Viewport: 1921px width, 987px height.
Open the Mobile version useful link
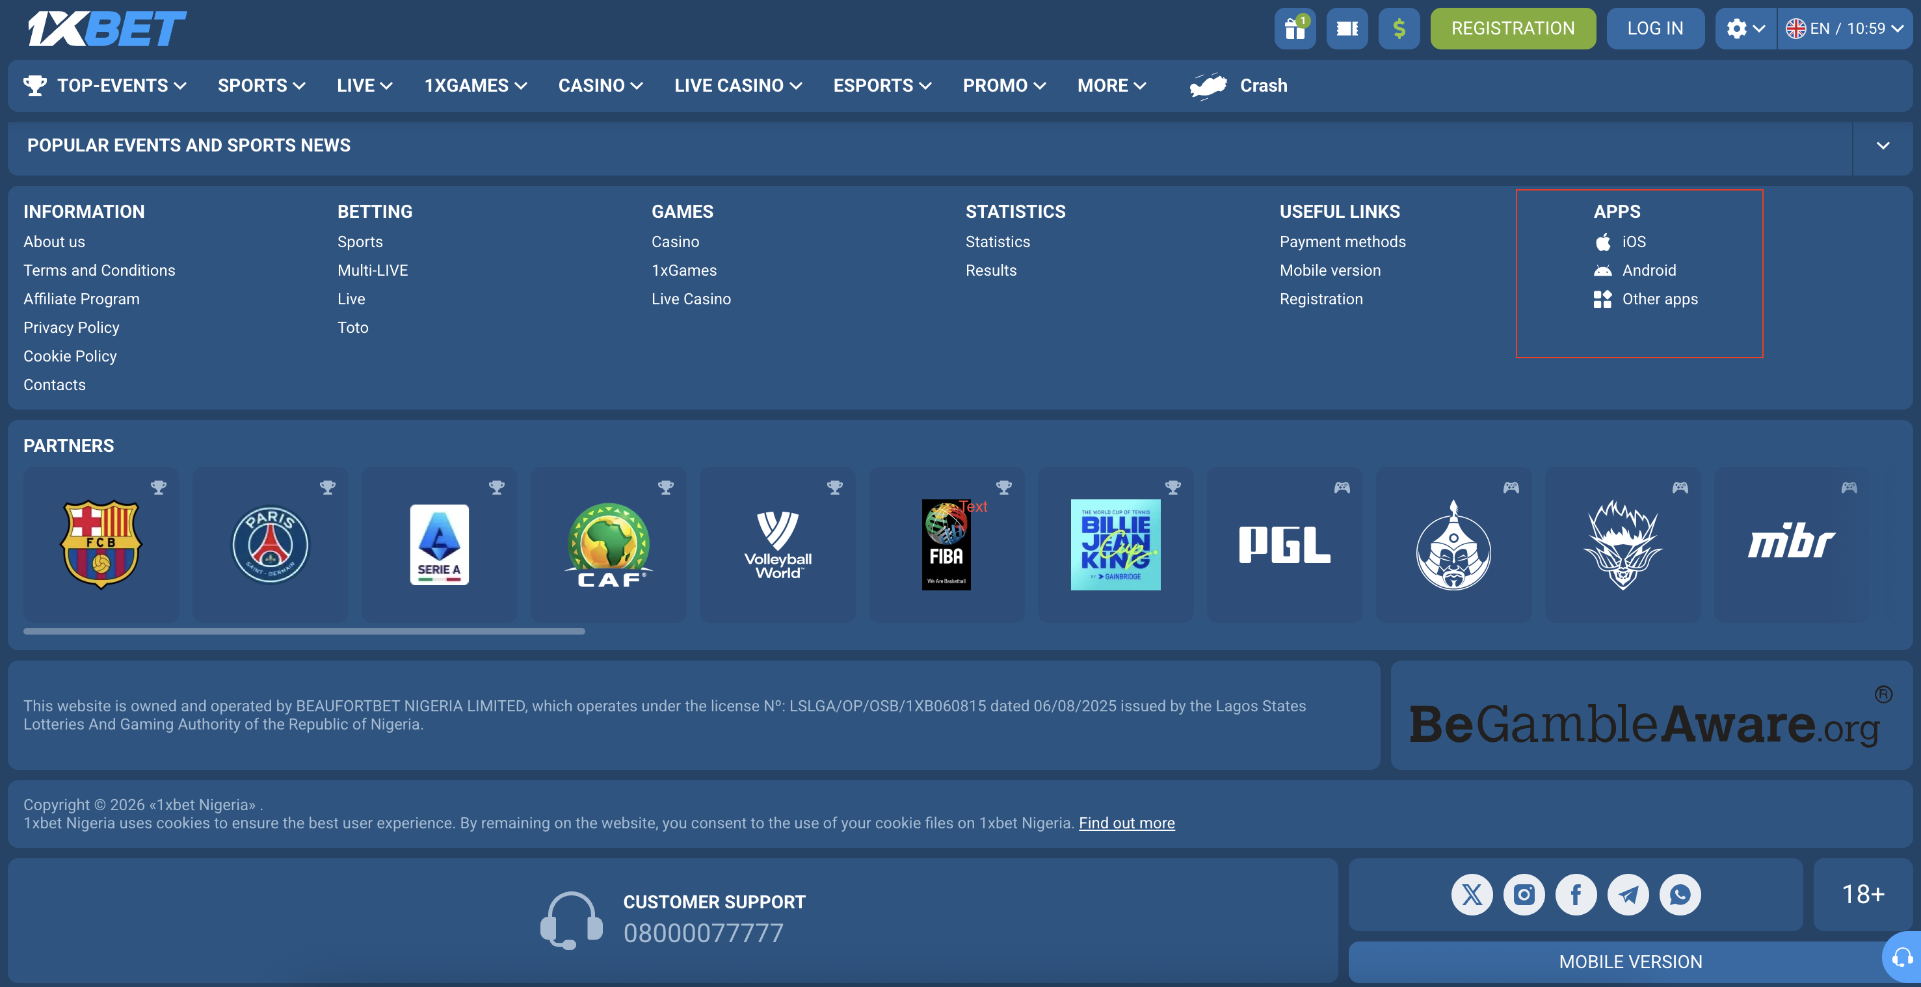pos(1330,270)
